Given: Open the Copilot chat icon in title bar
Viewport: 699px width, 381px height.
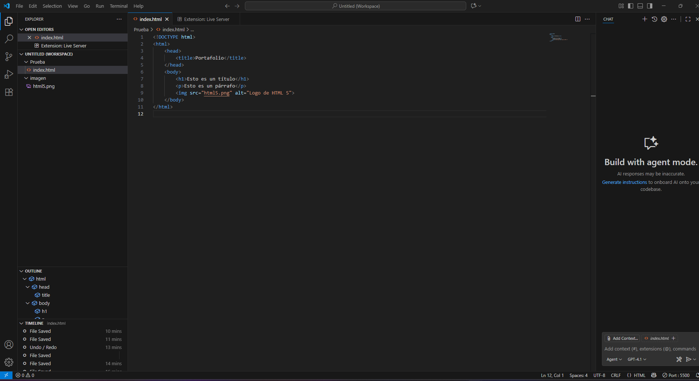Looking at the screenshot, I should (474, 6).
